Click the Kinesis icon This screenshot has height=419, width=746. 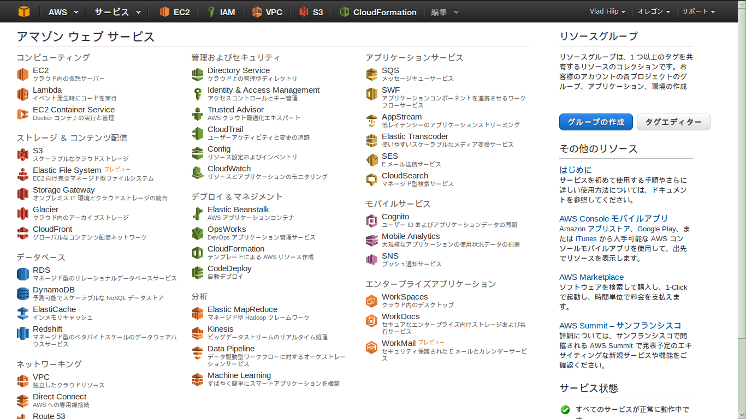197,333
